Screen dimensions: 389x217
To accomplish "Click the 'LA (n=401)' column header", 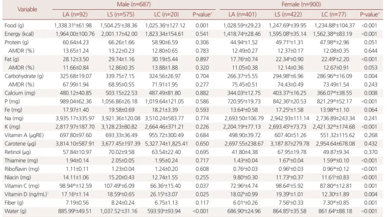I will tap(242, 14).
